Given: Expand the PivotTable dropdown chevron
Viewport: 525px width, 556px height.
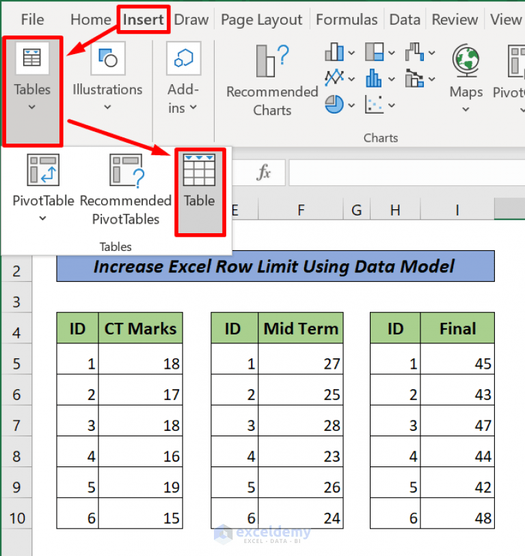Looking at the screenshot, I should click(x=42, y=218).
